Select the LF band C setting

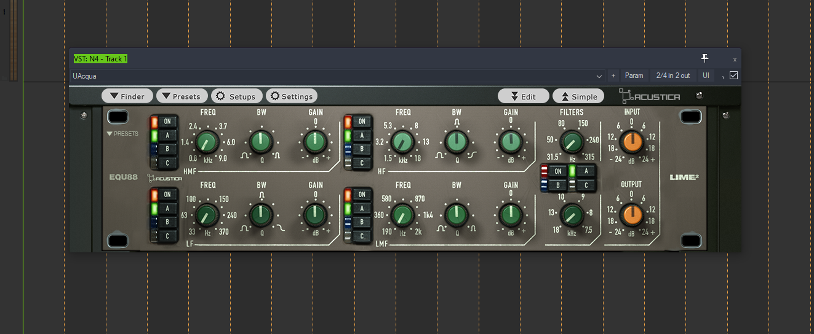(x=167, y=236)
